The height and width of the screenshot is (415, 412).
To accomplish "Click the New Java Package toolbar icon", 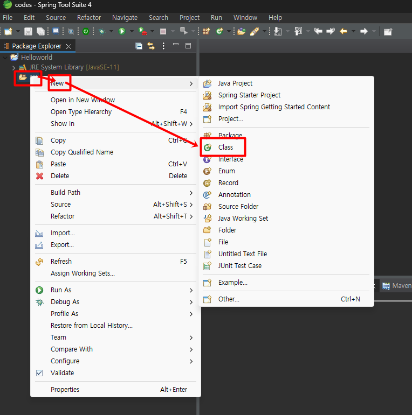I will (x=206, y=32).
